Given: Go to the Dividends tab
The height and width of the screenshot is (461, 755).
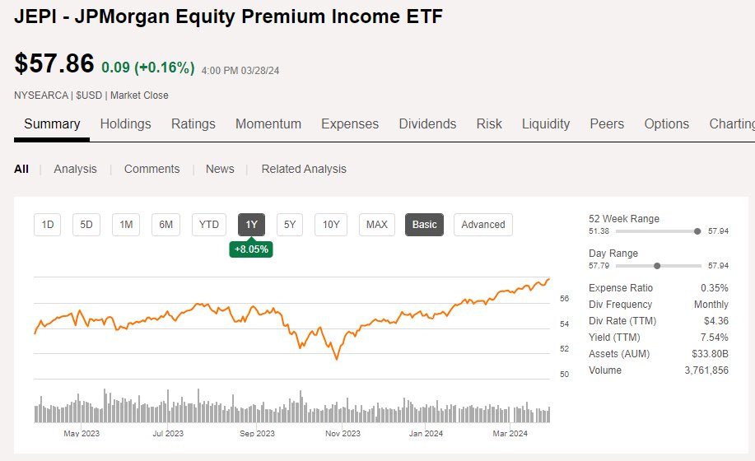Looking at the screenshot, I should (x=427, y=124).
